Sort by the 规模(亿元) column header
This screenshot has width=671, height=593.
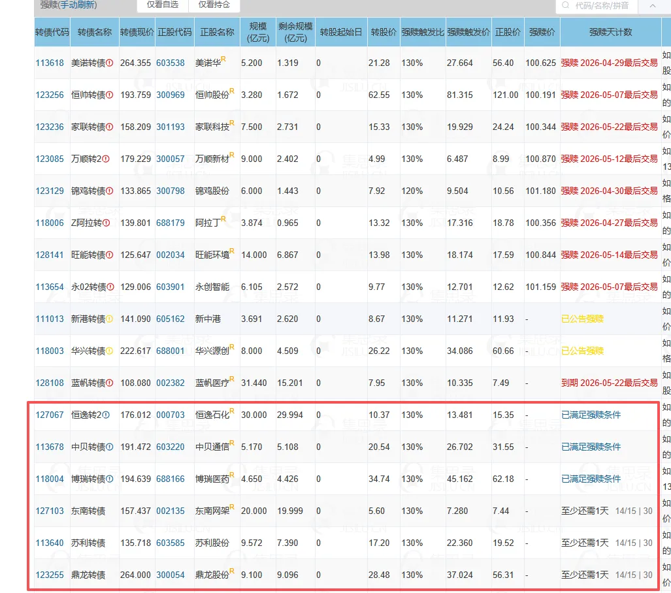[x=258, y=32]
